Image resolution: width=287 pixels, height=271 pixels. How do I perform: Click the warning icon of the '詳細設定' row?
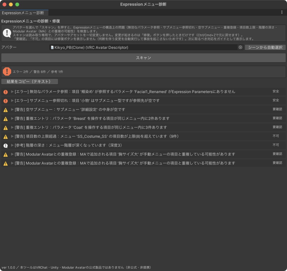(6, 110)
